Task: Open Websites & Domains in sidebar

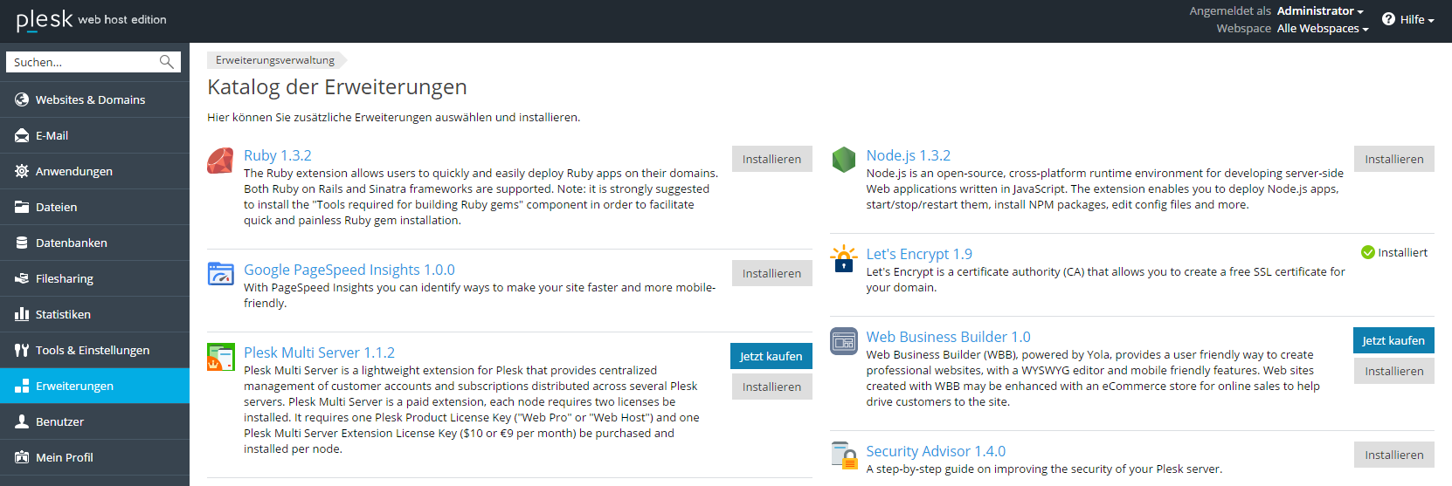Action: click(94, 99)
